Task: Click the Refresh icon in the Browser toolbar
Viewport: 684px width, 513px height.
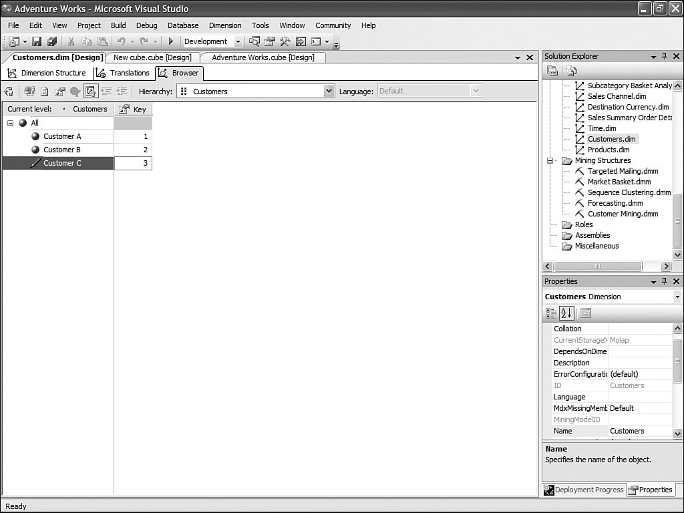Action: point(45,91)
